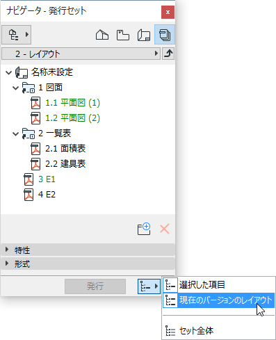This screenshot has height=340, width=276.
Task: Select the '2 一覧表' folder label
Action: [54, 133]
